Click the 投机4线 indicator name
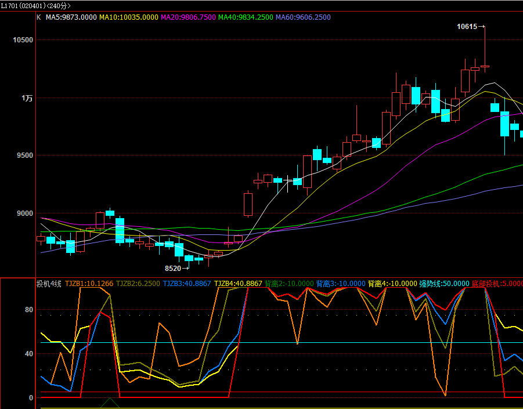The height and width of the screenshot is (409, 523). pos(49,284)
